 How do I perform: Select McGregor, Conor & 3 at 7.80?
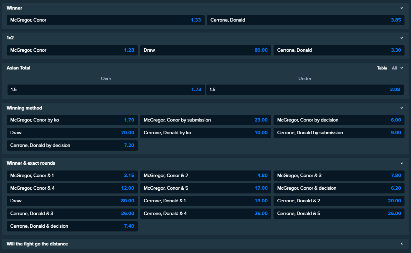(339, 176)
